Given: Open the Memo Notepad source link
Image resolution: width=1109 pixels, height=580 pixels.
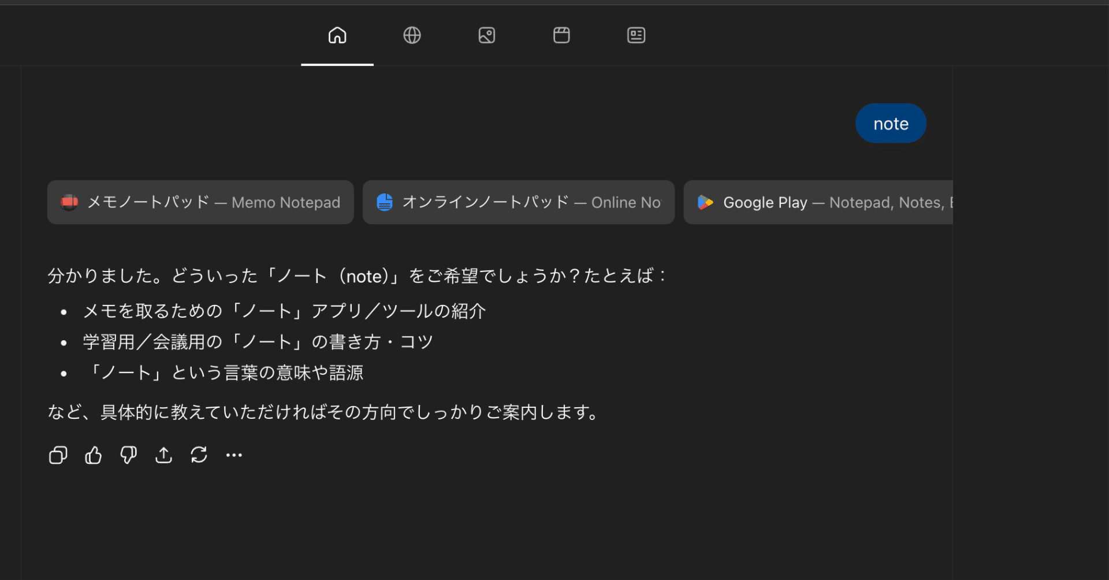Looking at the screenshot, I should pos(200,202).
